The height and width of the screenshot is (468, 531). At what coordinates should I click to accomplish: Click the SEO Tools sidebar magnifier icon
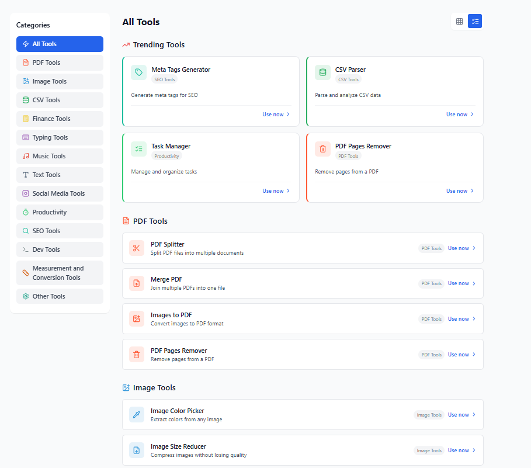26,231
